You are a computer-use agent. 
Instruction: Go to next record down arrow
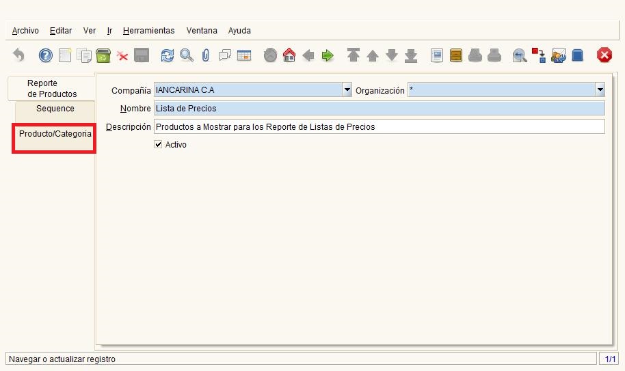click(x=392, y=55)
